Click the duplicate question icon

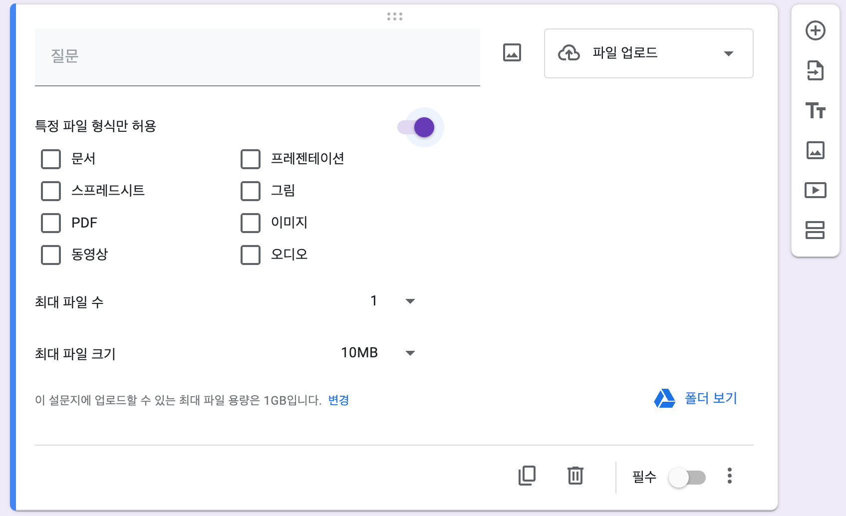click(x=527, y=476)
